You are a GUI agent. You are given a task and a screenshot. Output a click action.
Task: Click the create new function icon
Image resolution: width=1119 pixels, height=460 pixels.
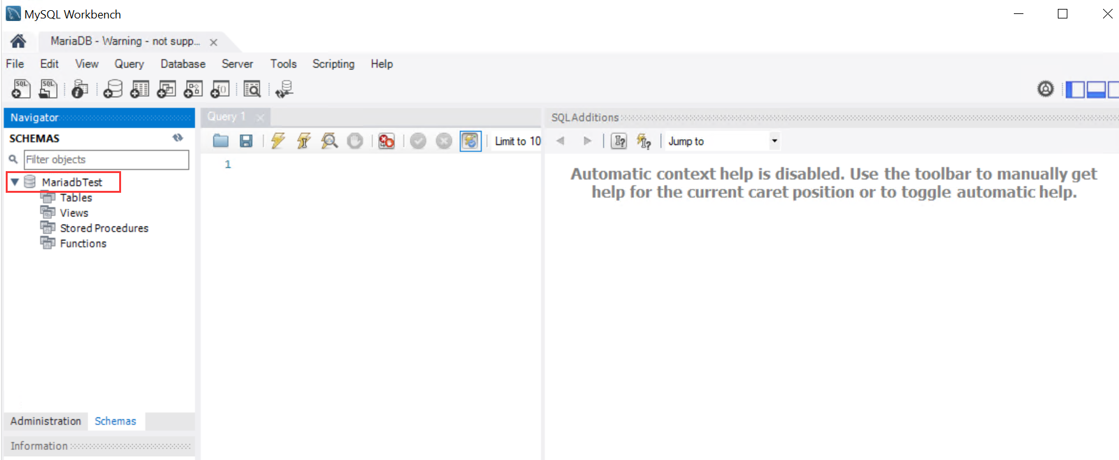[x=220, y=89]
